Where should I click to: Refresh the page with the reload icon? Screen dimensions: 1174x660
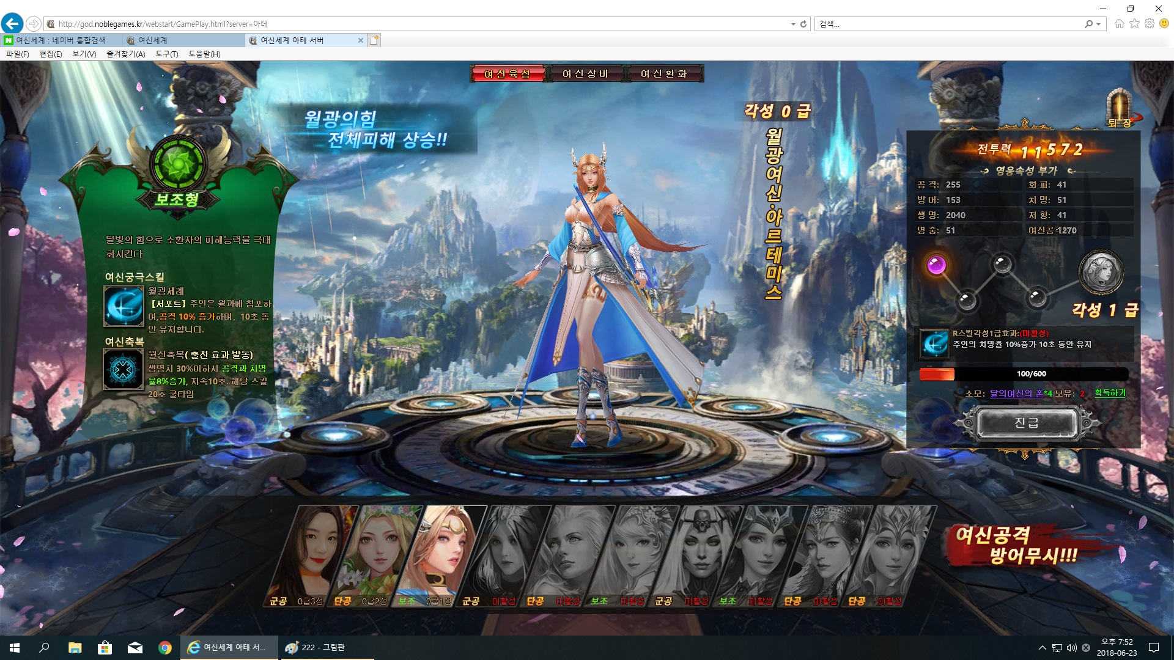(x=803, y=24)
